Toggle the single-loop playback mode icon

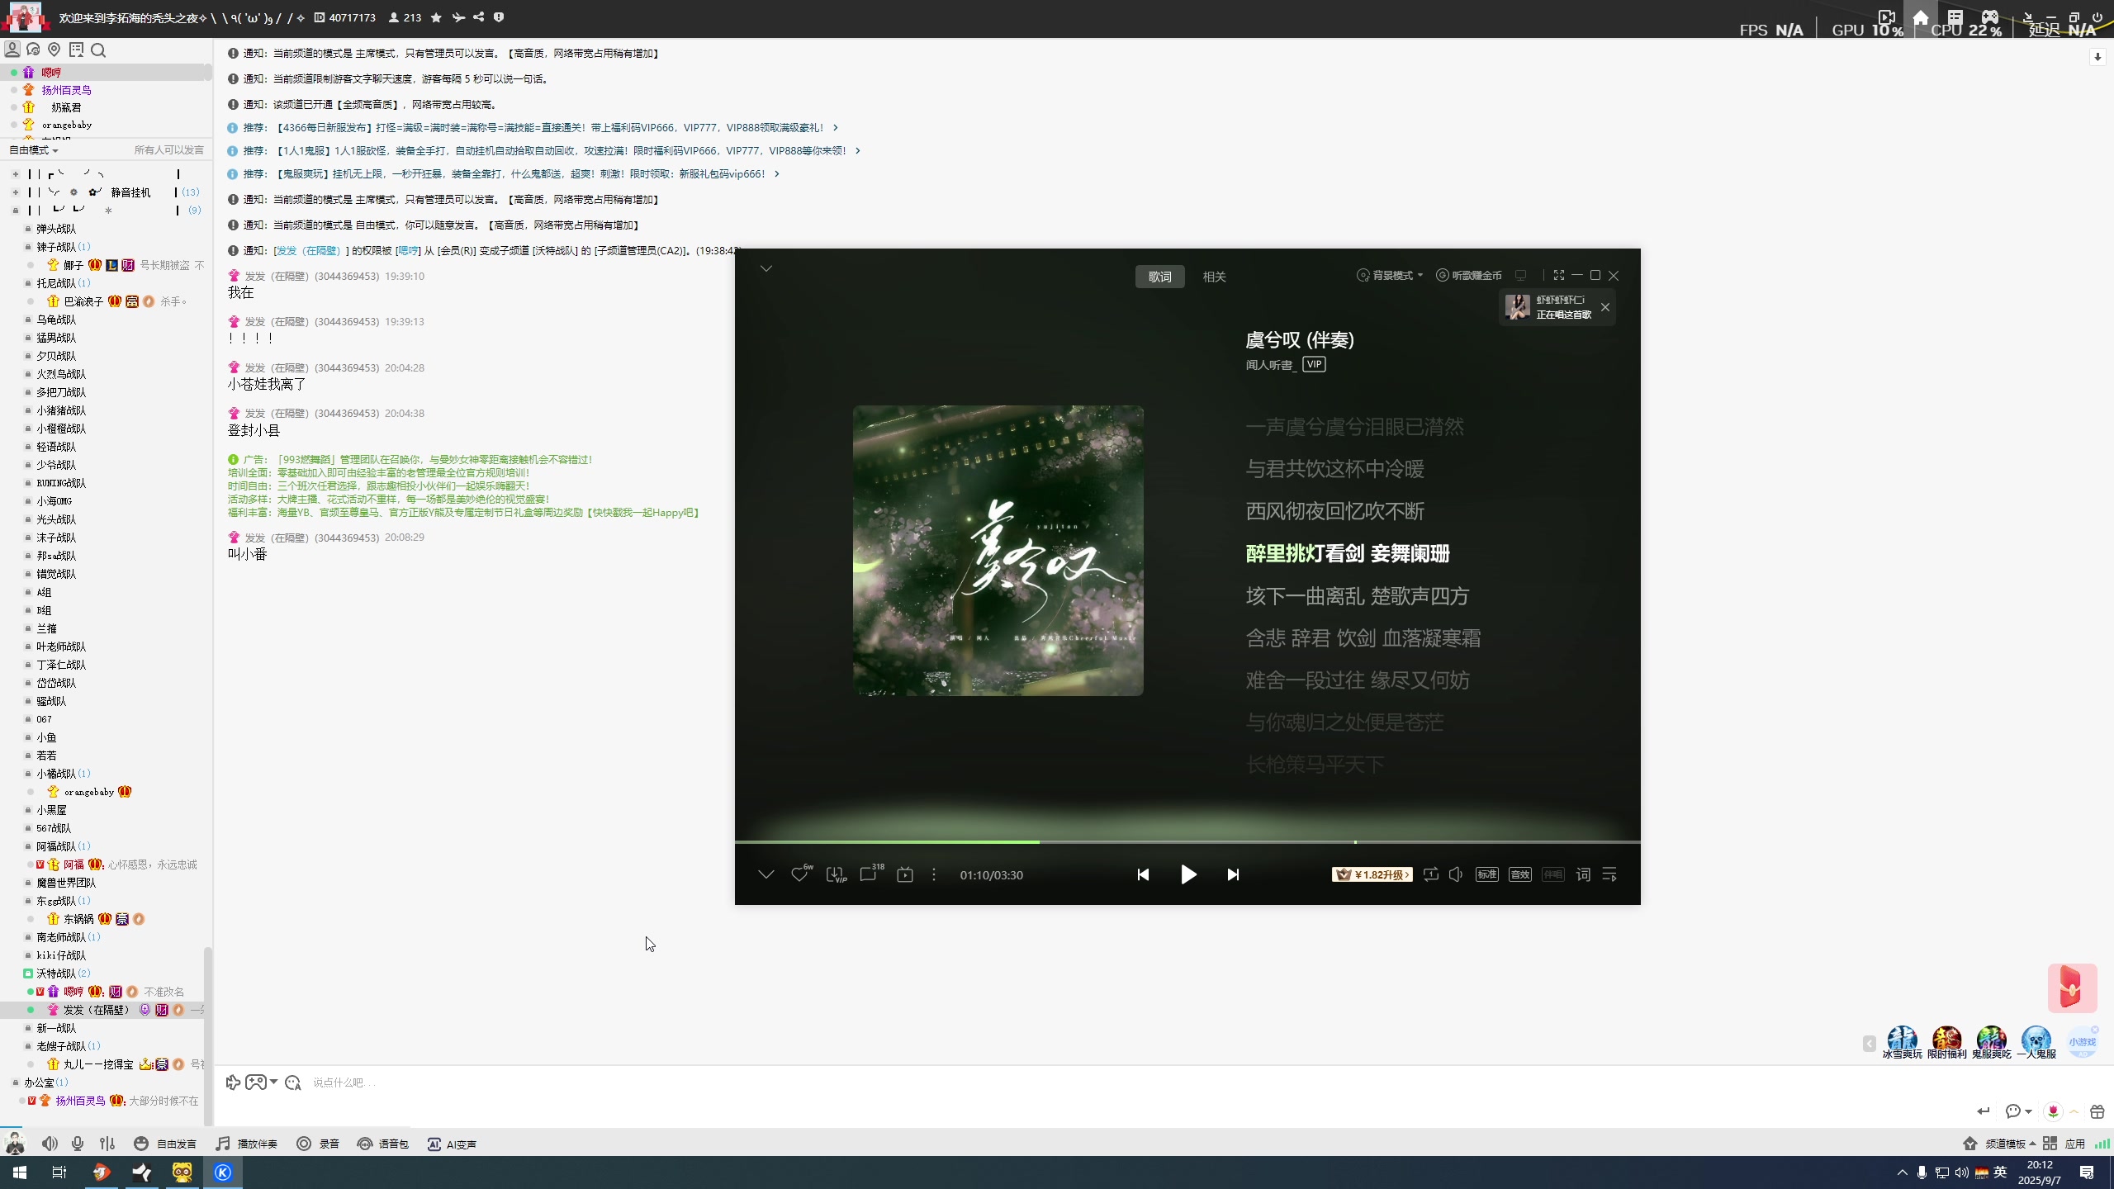[1430, 874]
